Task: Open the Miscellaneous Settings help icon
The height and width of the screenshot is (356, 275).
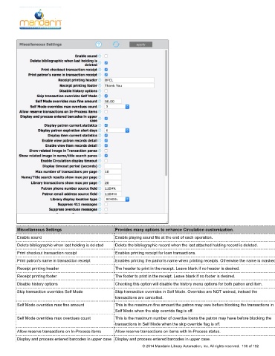Action: (99, 44)
